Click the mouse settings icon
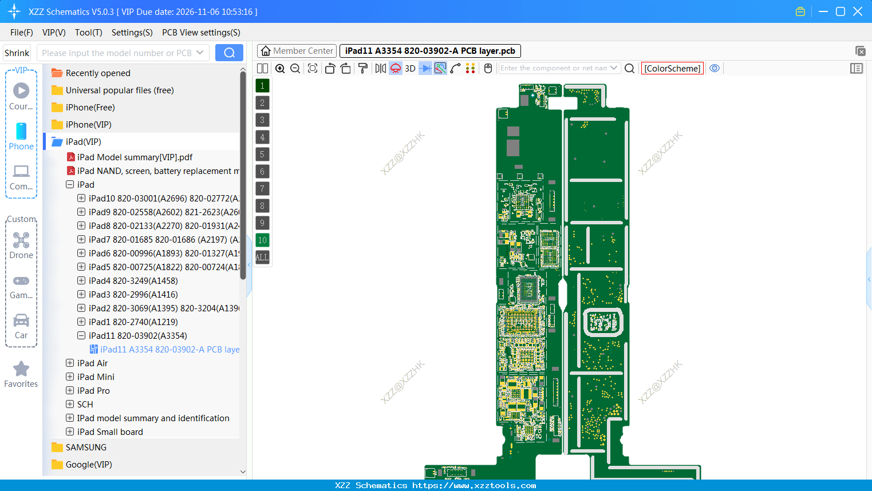 pos(488,69)
